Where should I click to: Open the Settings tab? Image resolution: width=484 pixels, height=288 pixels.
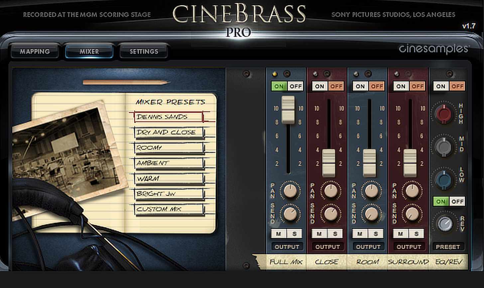[144, 52]
